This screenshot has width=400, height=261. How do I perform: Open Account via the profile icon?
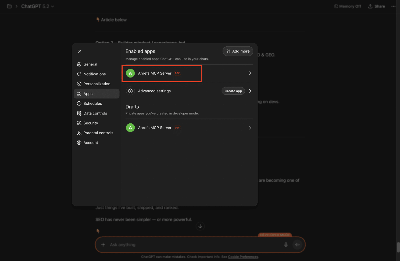(79, 143)
